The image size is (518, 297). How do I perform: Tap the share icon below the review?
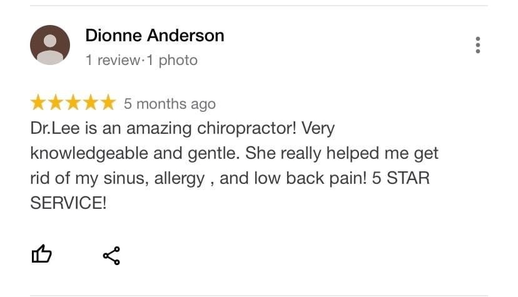111,254
